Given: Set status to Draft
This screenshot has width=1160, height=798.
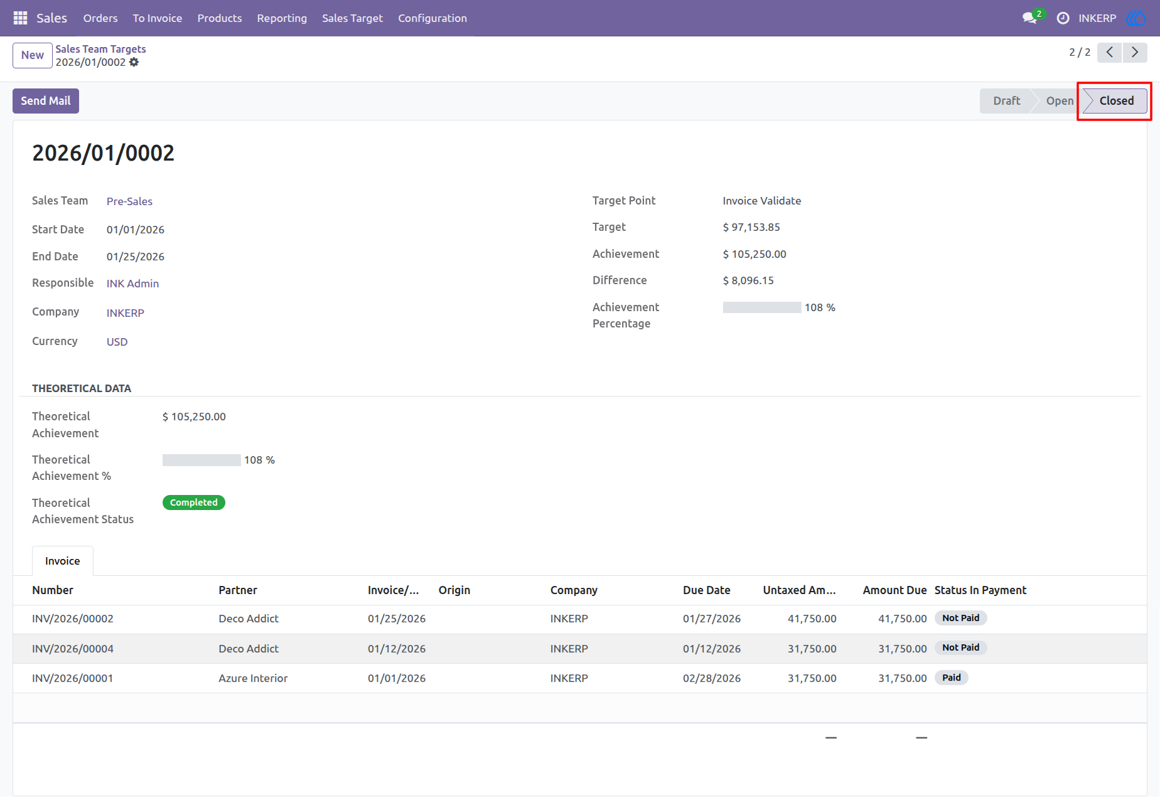Looking at the screenshot, I should 1006,101.
